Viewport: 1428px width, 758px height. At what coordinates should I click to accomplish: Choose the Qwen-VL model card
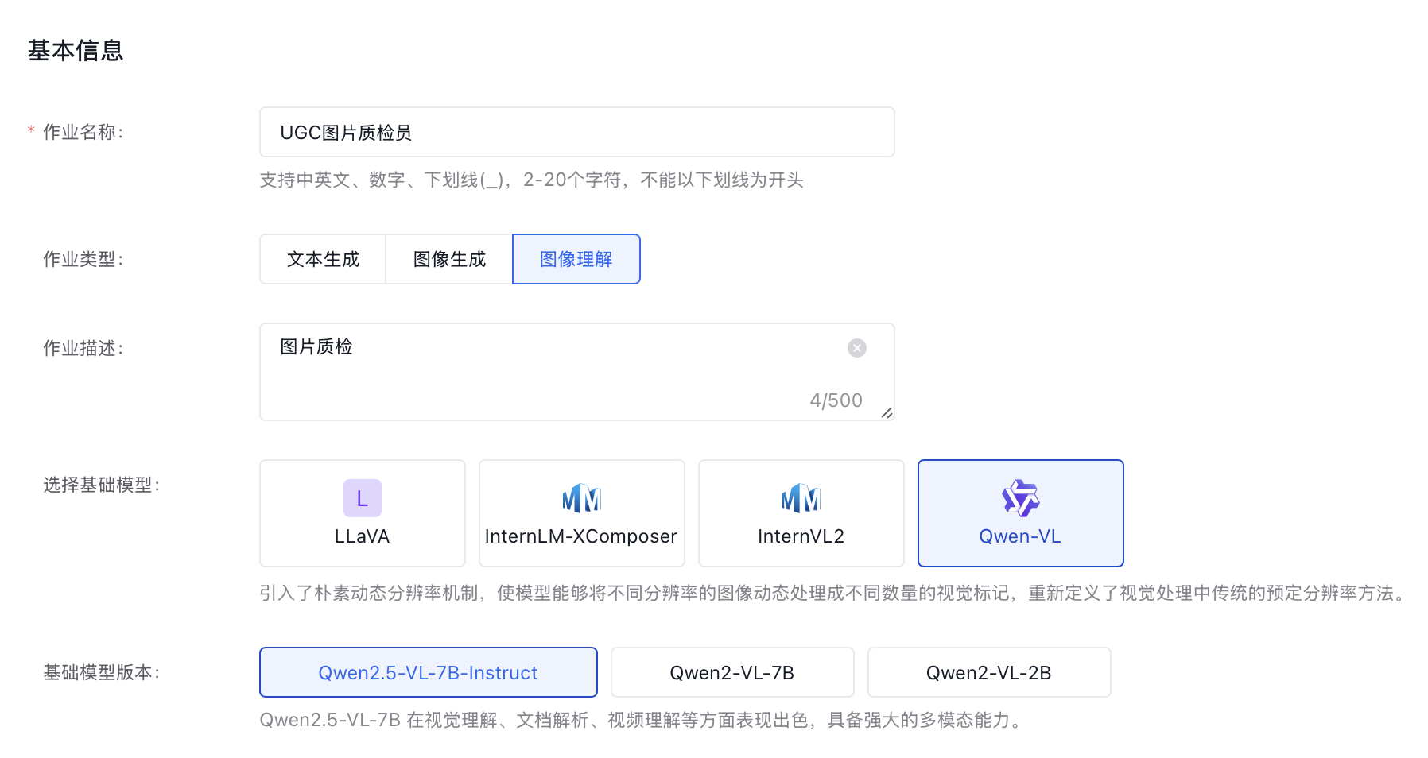(x=1021, y=513)
